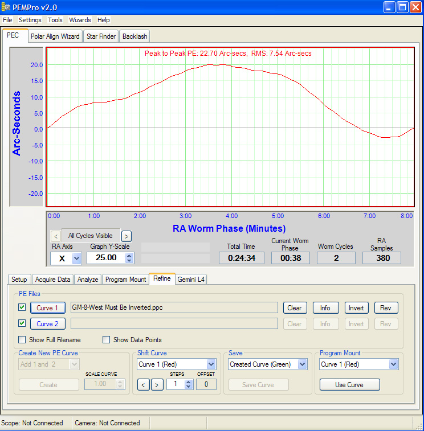The image size is (424, 431).
Task: Click Rev button for Curve 1
Action: coord(386,308)
